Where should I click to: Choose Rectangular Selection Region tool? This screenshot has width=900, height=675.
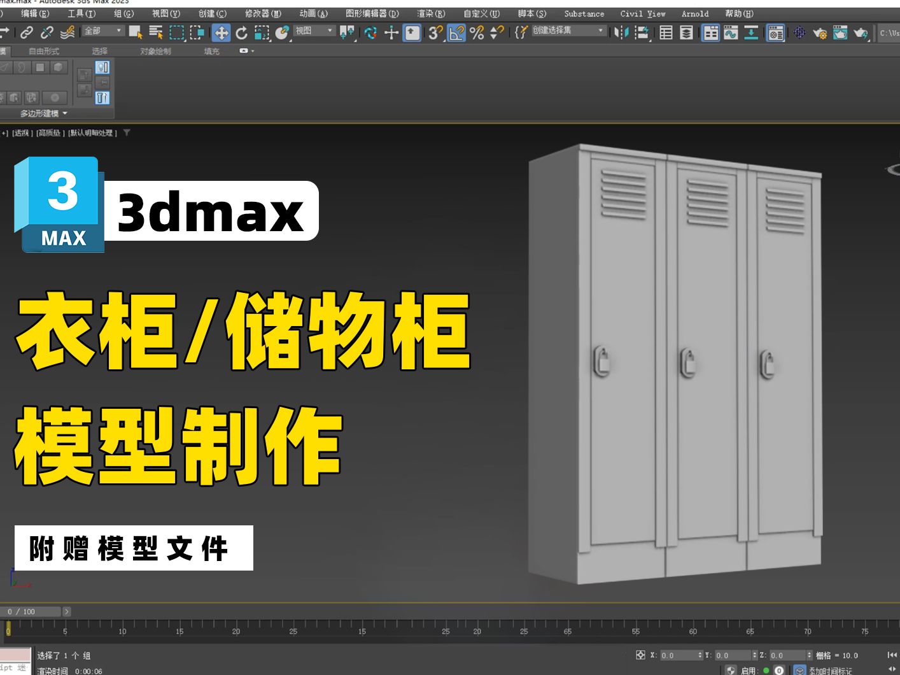177,32
